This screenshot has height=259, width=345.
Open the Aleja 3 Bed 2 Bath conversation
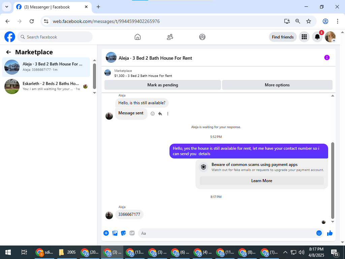point(46,67)
